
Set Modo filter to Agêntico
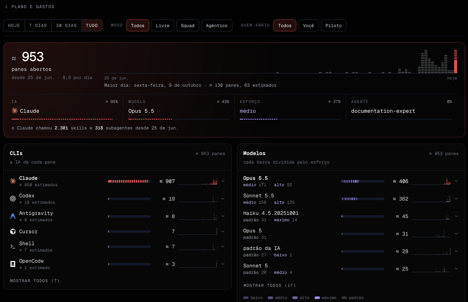217,25
